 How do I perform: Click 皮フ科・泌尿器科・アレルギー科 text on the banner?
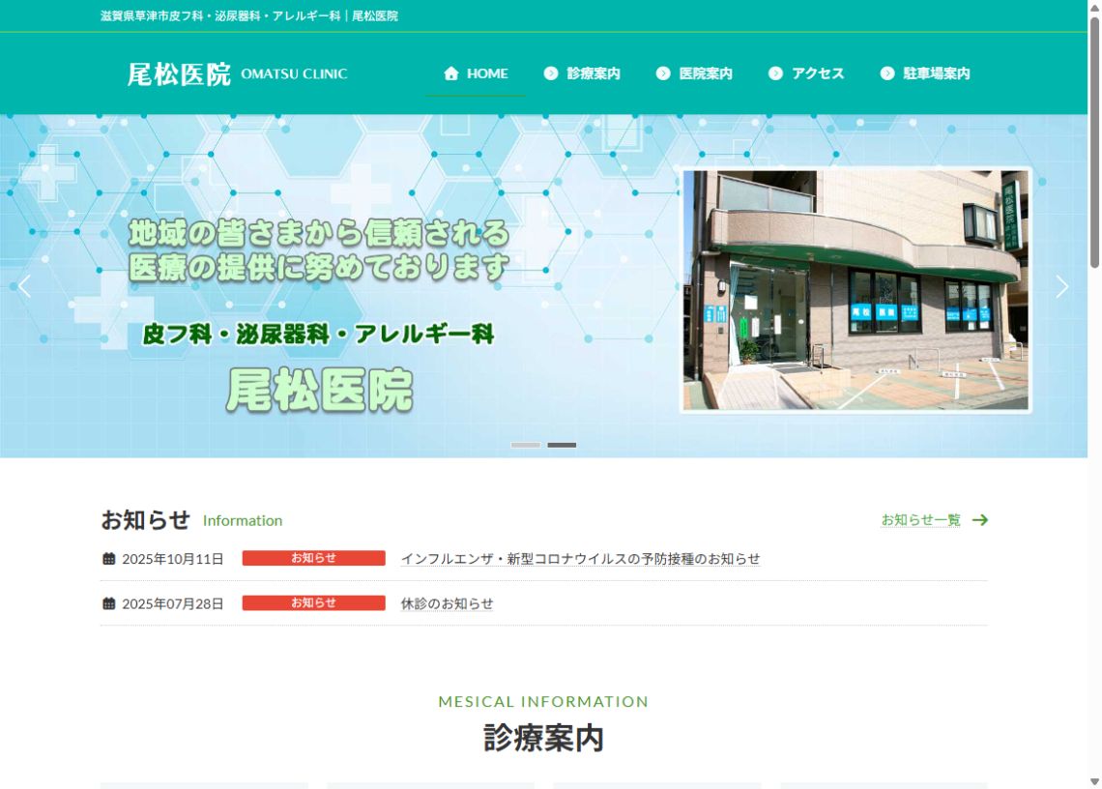318,334
